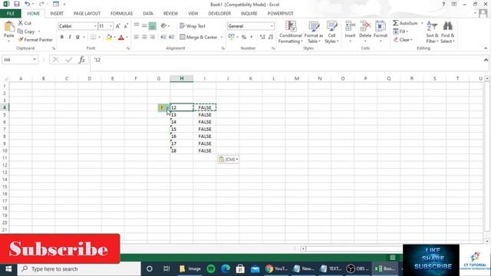Apply comma style format
The width and height of the screenshot is (491, 276).
click(x=252, y=37)
